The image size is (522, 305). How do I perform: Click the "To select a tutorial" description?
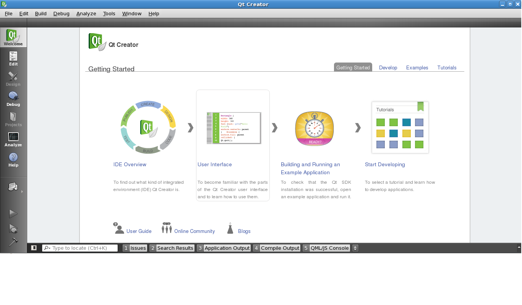click(x=400, y=186)
